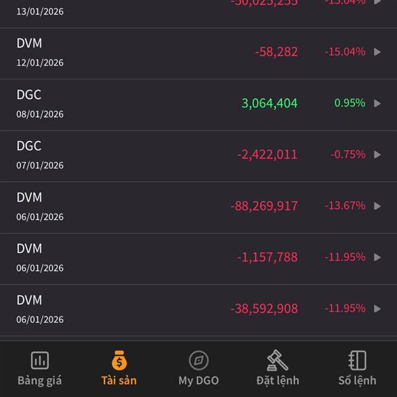Tap the DGC ticker dated 08/01/2026
Screen dimensions: 397x397
coord(29,95)
